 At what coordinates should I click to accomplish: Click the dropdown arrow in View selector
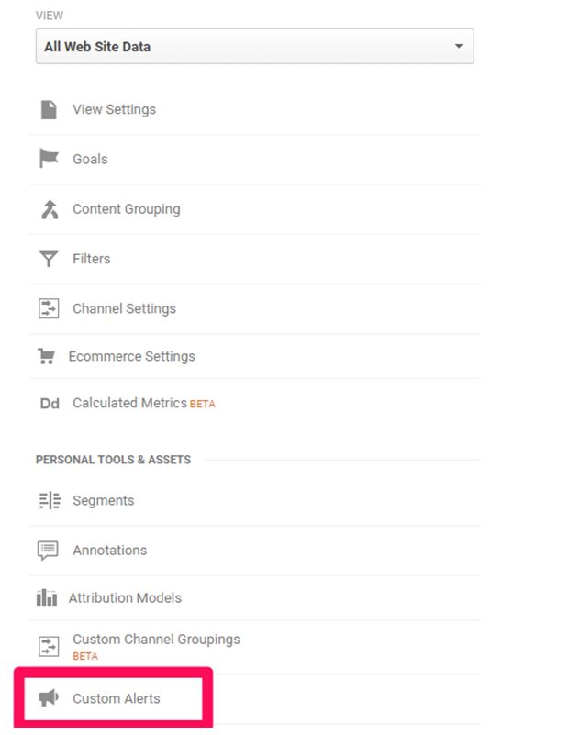click(459, 46)
